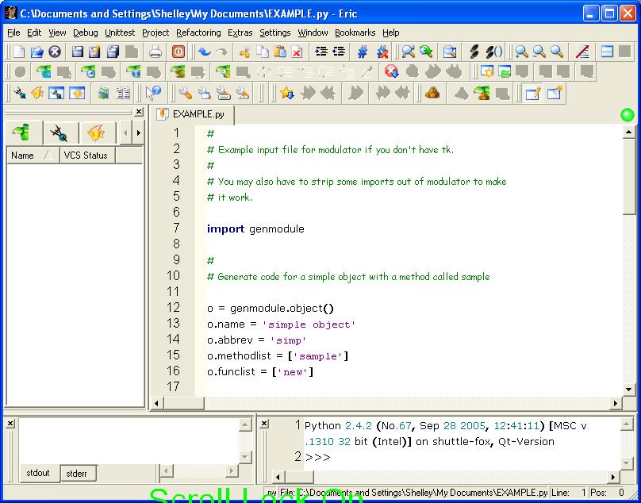
Task: Open the Refactoring menu
Action: click(x=198, y=33)
